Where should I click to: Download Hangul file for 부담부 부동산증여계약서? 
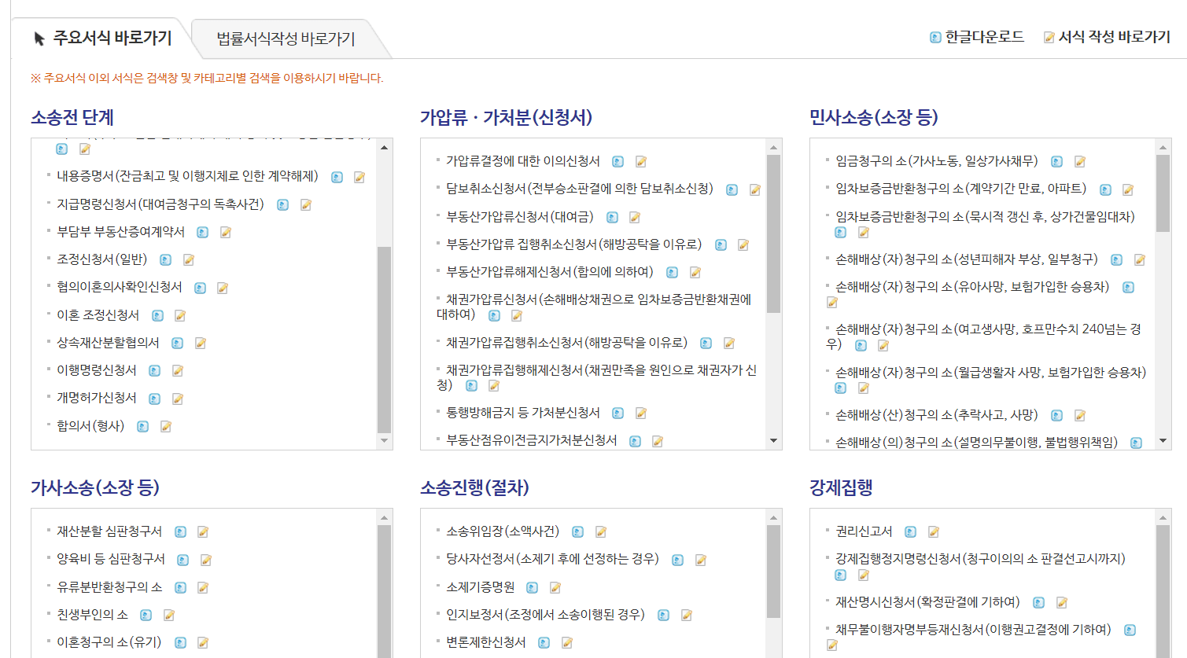pyautogui.click(x=203, y=232)
